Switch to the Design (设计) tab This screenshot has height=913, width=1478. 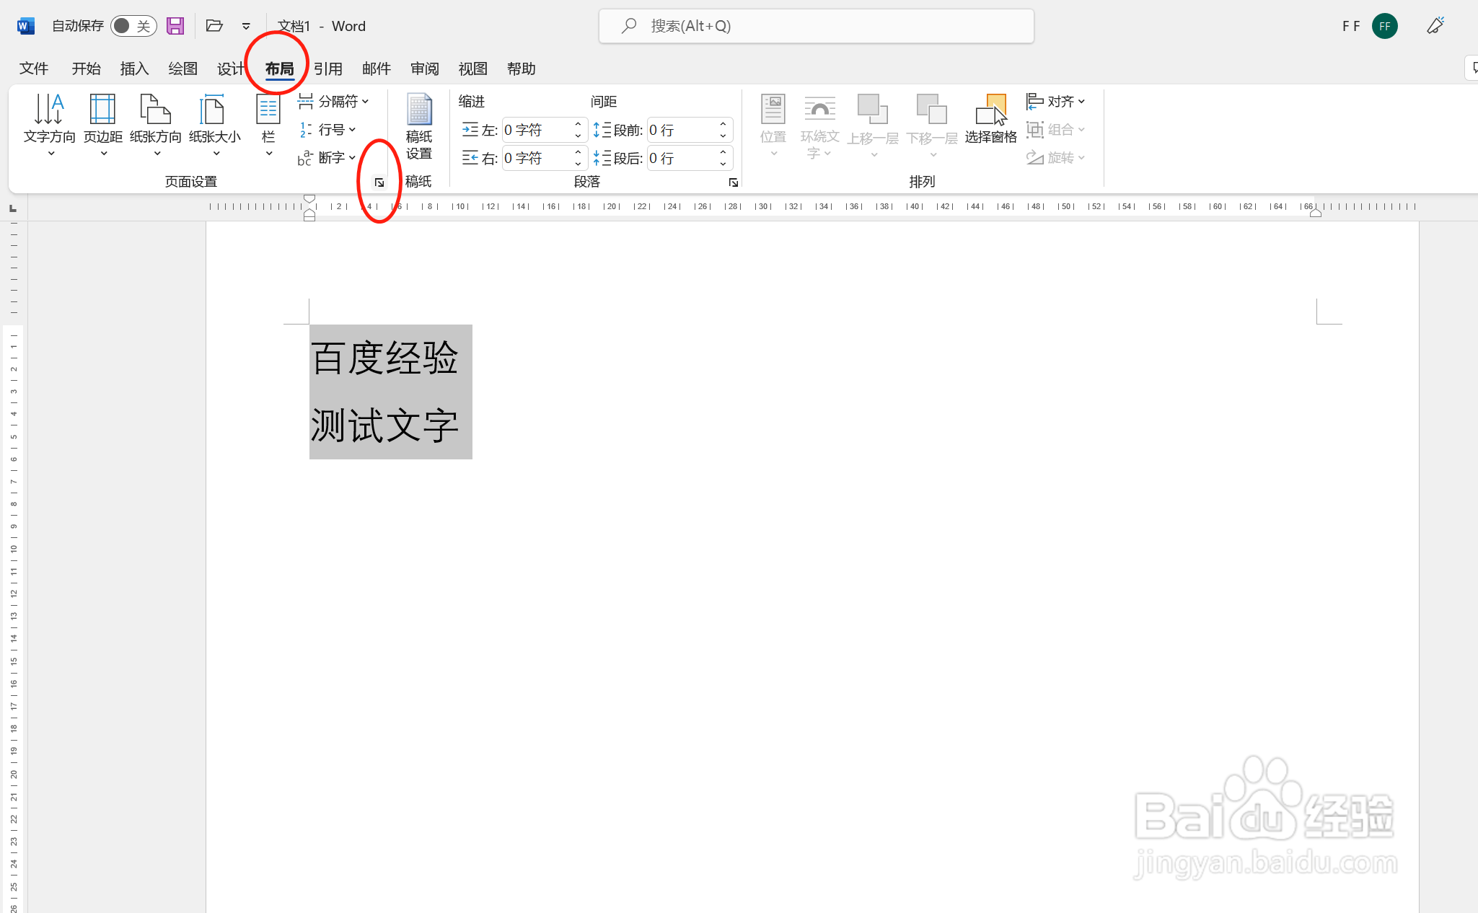pos(231,69)
